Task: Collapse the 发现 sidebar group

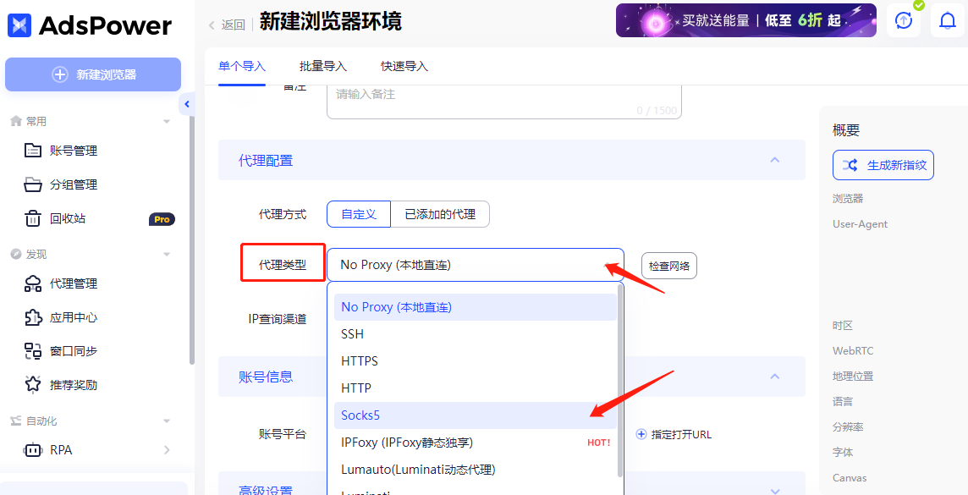Action: click(167, 255)
